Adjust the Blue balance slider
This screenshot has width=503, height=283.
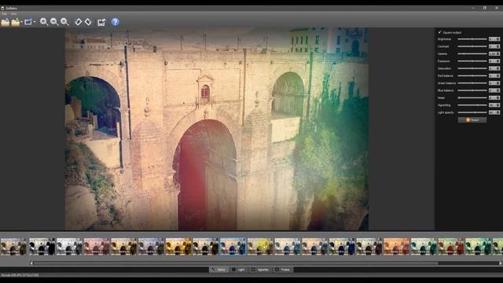tap(472, 90)
